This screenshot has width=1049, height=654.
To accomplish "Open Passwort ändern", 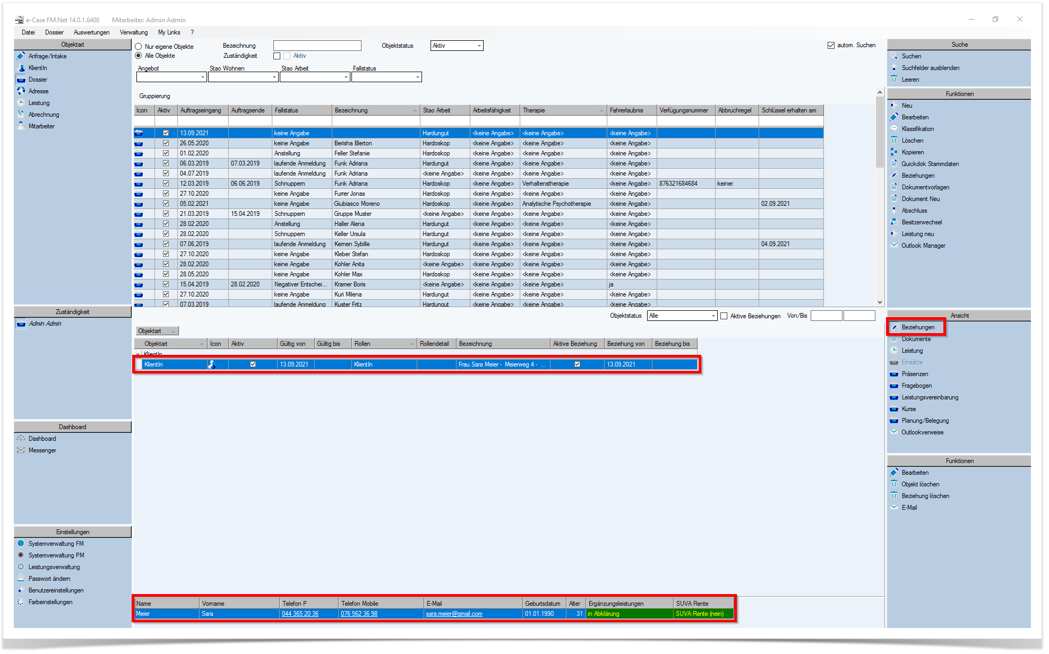I will coord(49,579).
